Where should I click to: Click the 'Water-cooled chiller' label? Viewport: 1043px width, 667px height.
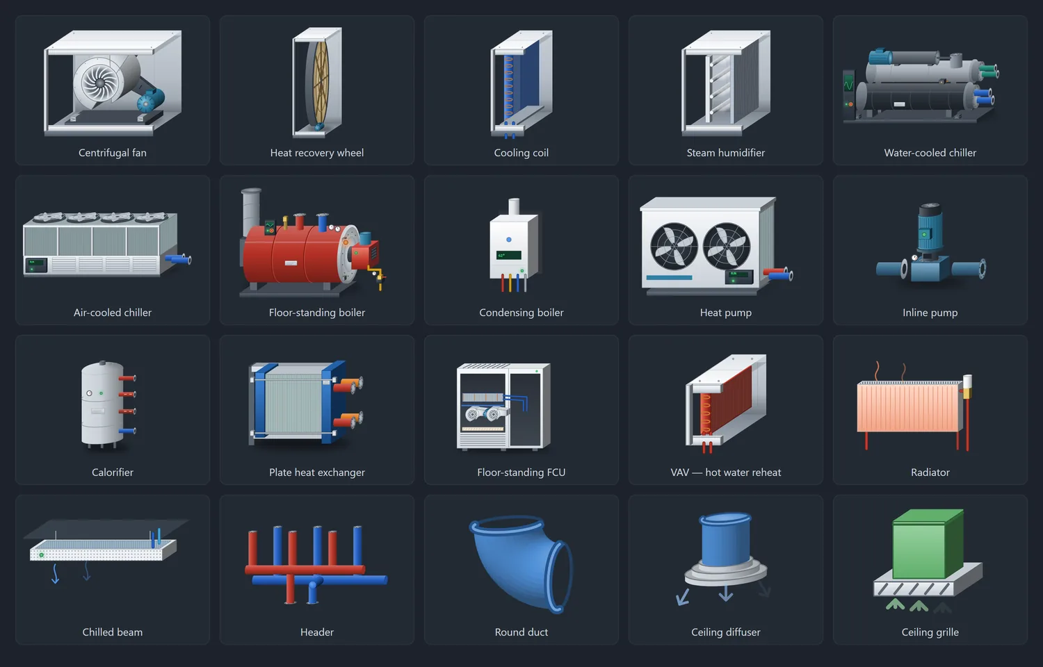tap(930, 153)
